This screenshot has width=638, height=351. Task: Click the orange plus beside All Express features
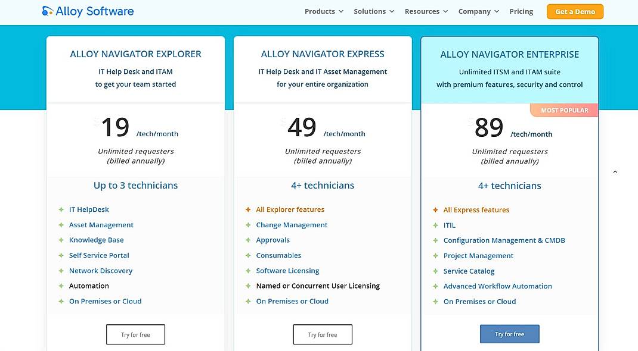pos(435,210)
